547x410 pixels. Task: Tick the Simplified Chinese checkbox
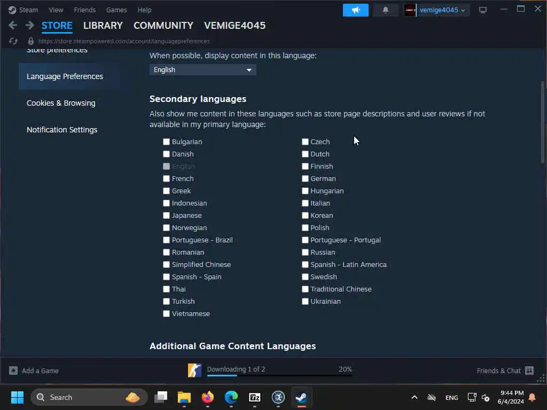167,264
